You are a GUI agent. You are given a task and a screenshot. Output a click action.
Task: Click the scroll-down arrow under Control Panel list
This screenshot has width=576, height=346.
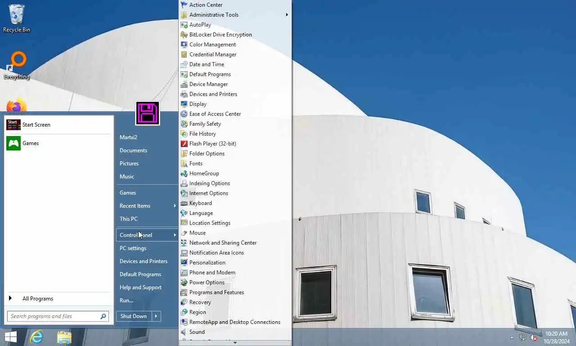(235, 343)
